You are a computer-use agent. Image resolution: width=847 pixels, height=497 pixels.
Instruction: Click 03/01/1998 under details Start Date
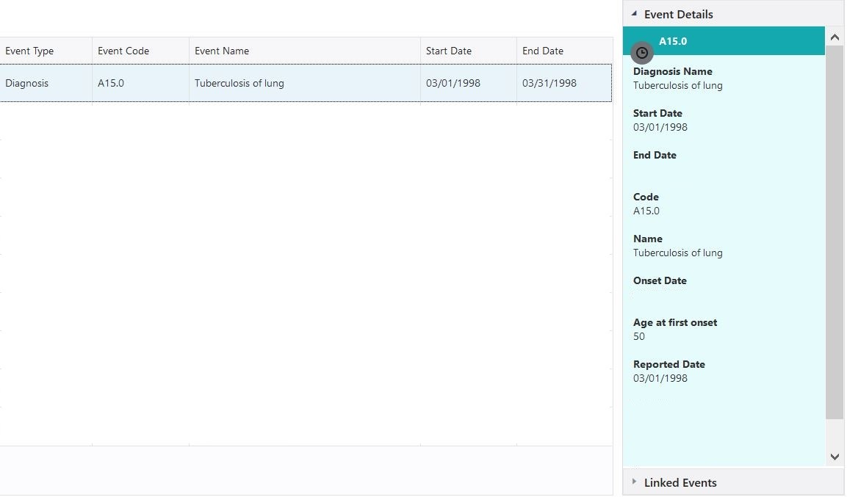[x=660, y=127]
